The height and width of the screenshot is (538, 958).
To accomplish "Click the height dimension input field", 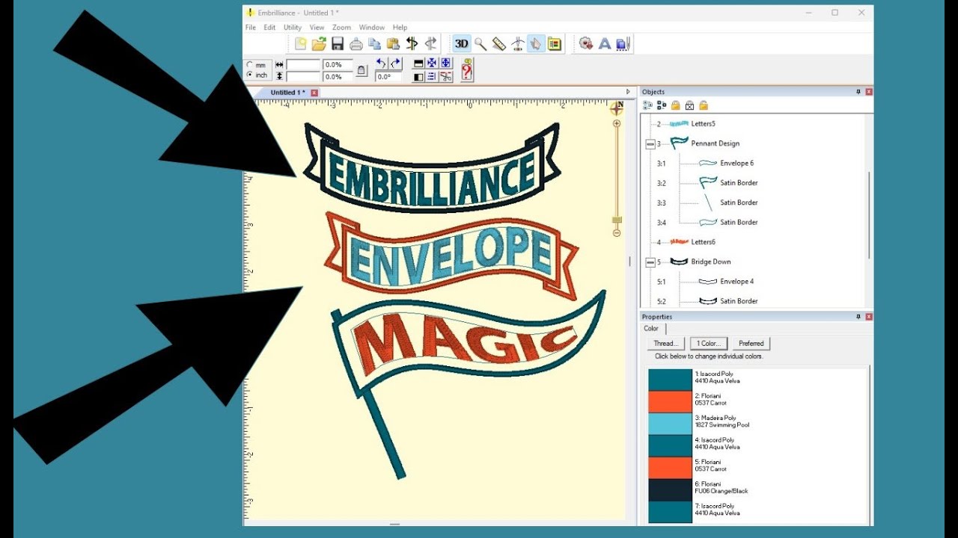I will tap(303, 76).
